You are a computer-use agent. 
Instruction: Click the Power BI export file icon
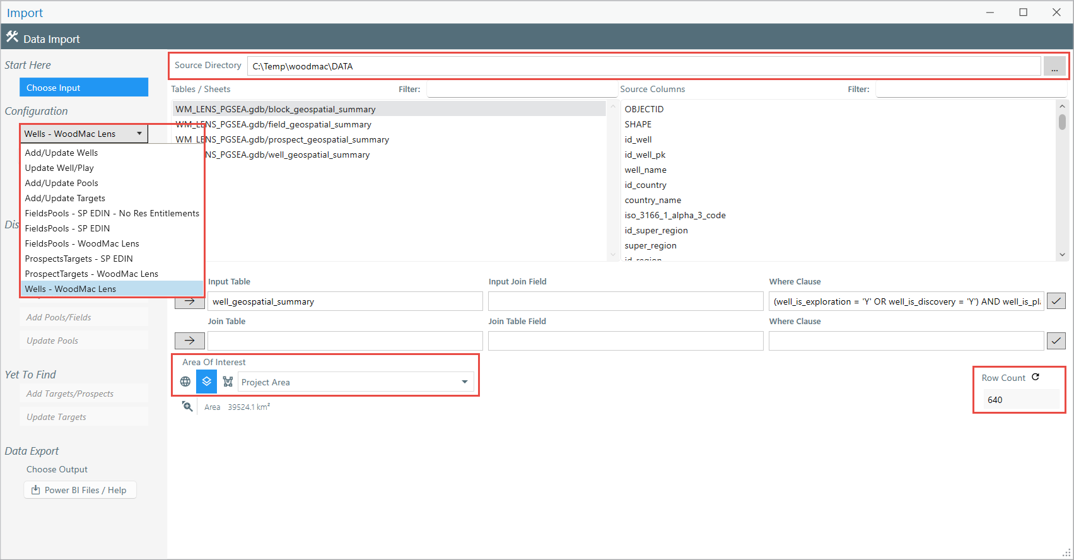coord(36,490)
